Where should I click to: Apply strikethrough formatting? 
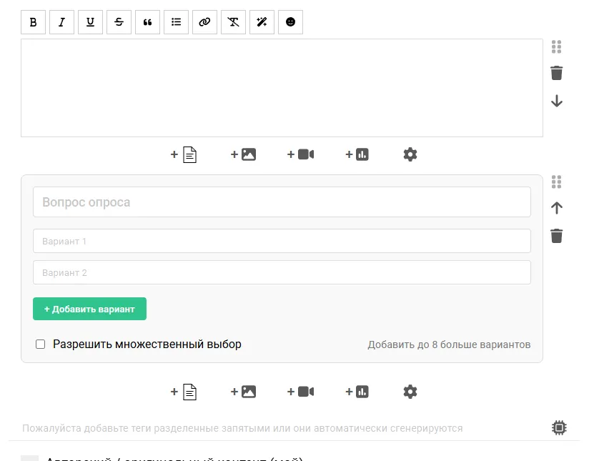[119, 22]
